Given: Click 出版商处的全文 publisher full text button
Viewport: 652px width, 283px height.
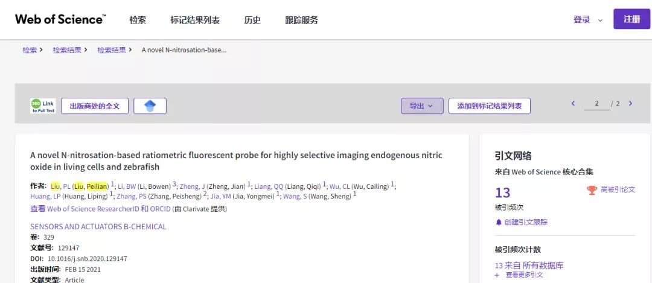Looking at the screenshot, I should click(95, 106).
